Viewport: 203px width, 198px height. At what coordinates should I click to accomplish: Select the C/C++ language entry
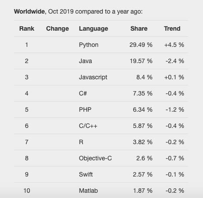tap(88, 126)
